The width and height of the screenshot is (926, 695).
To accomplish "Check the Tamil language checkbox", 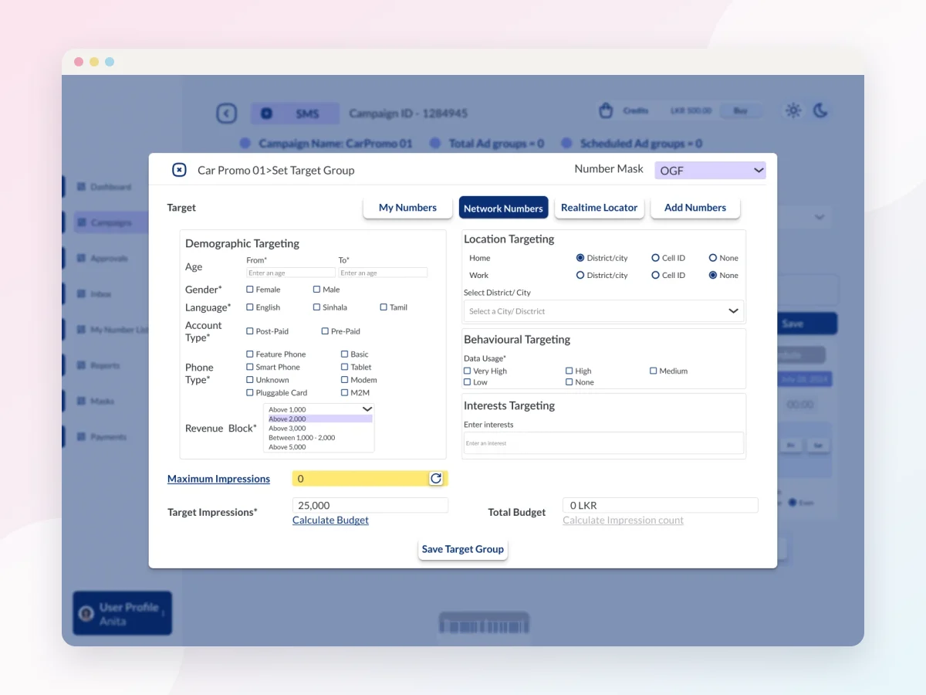I will (384, 307).
